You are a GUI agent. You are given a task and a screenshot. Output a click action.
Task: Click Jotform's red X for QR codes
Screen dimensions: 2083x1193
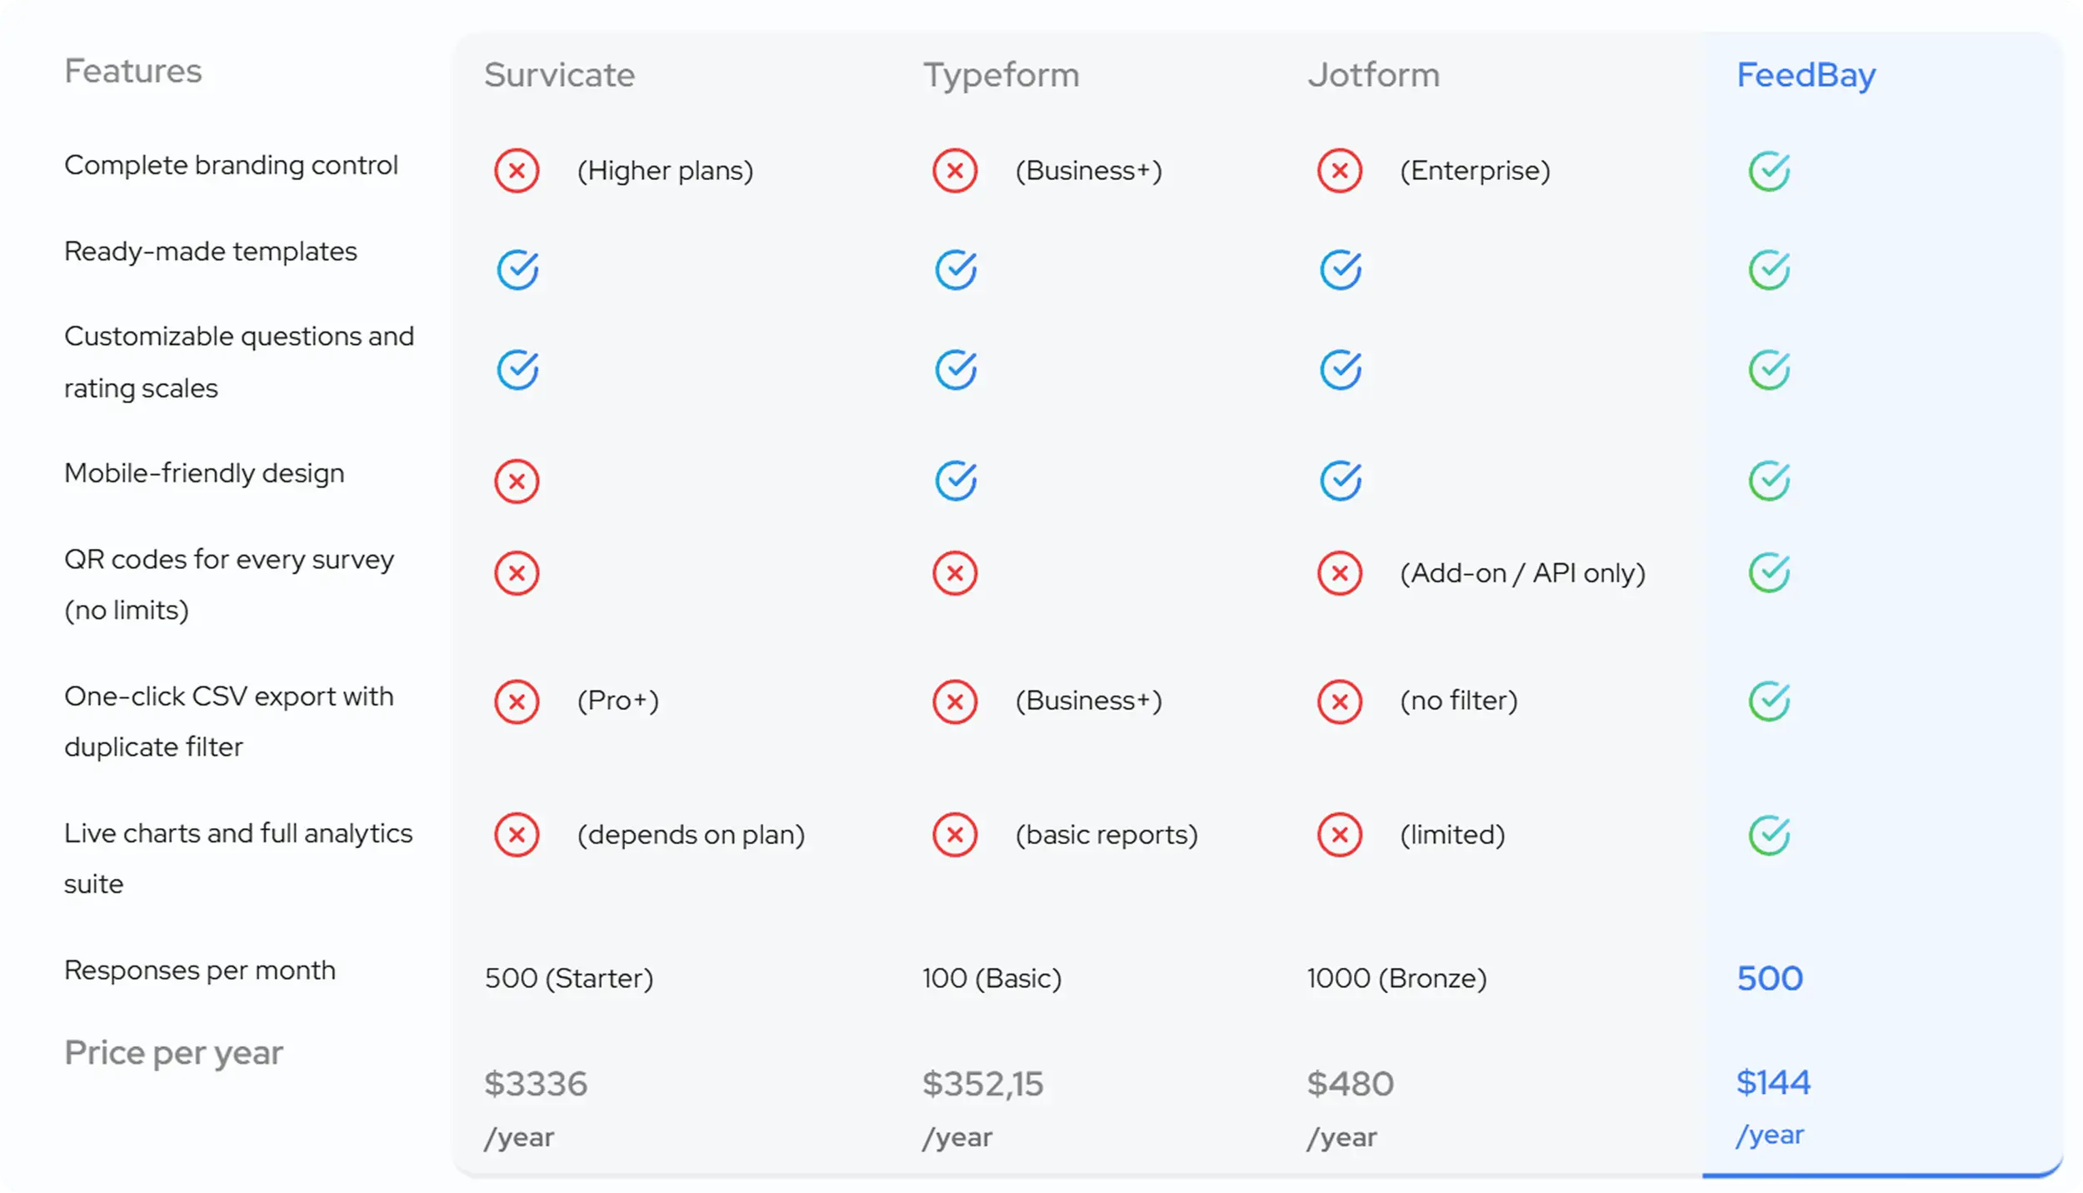coord(1340,573)
